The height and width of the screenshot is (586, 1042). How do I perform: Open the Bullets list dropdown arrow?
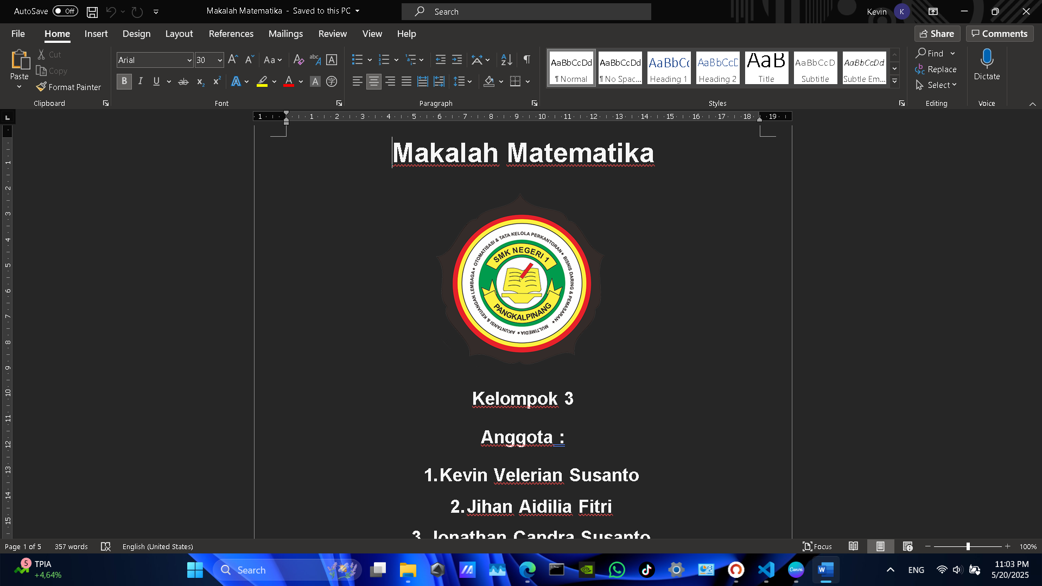370,60
